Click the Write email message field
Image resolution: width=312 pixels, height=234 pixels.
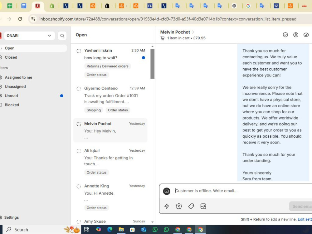pos(243,191)
